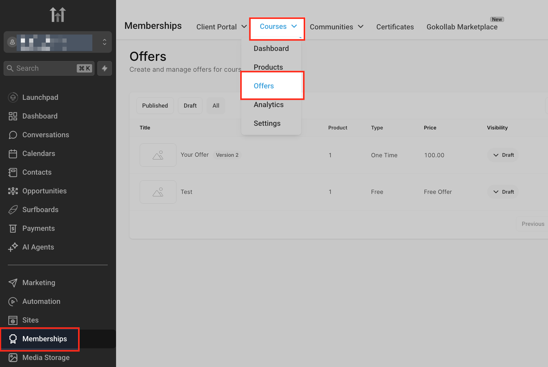The height and width of the screenshot is (367, 548).
Task: Click the Opportunities pipeline icon
Action: coord(13,191)
